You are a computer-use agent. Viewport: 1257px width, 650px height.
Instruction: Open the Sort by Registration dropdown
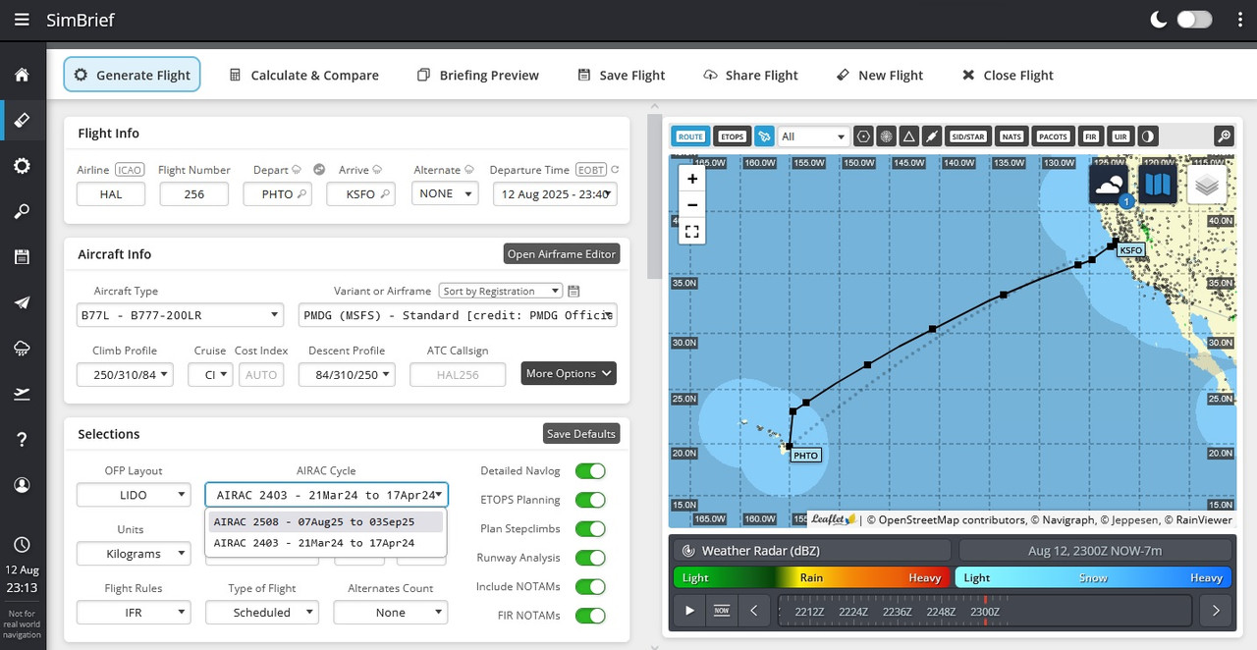click(501, 291)
